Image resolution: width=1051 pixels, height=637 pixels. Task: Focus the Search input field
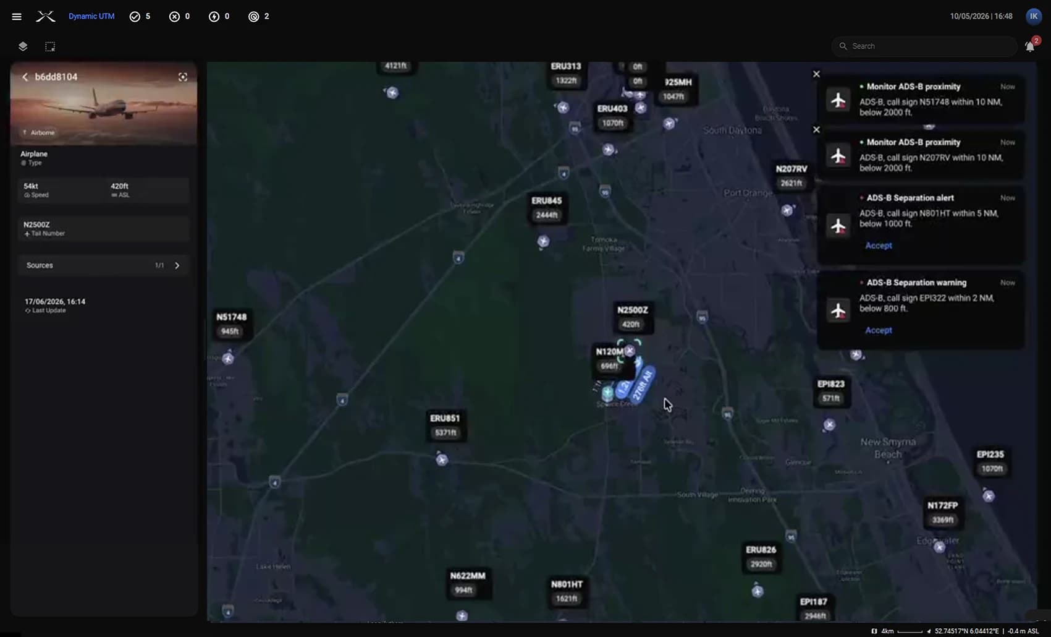tap(924, 46)
